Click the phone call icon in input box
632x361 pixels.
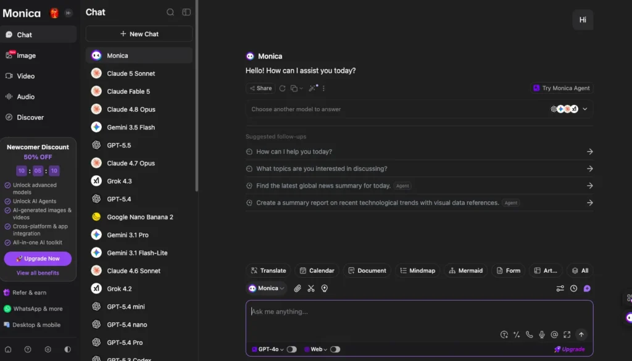pos(529,334)
